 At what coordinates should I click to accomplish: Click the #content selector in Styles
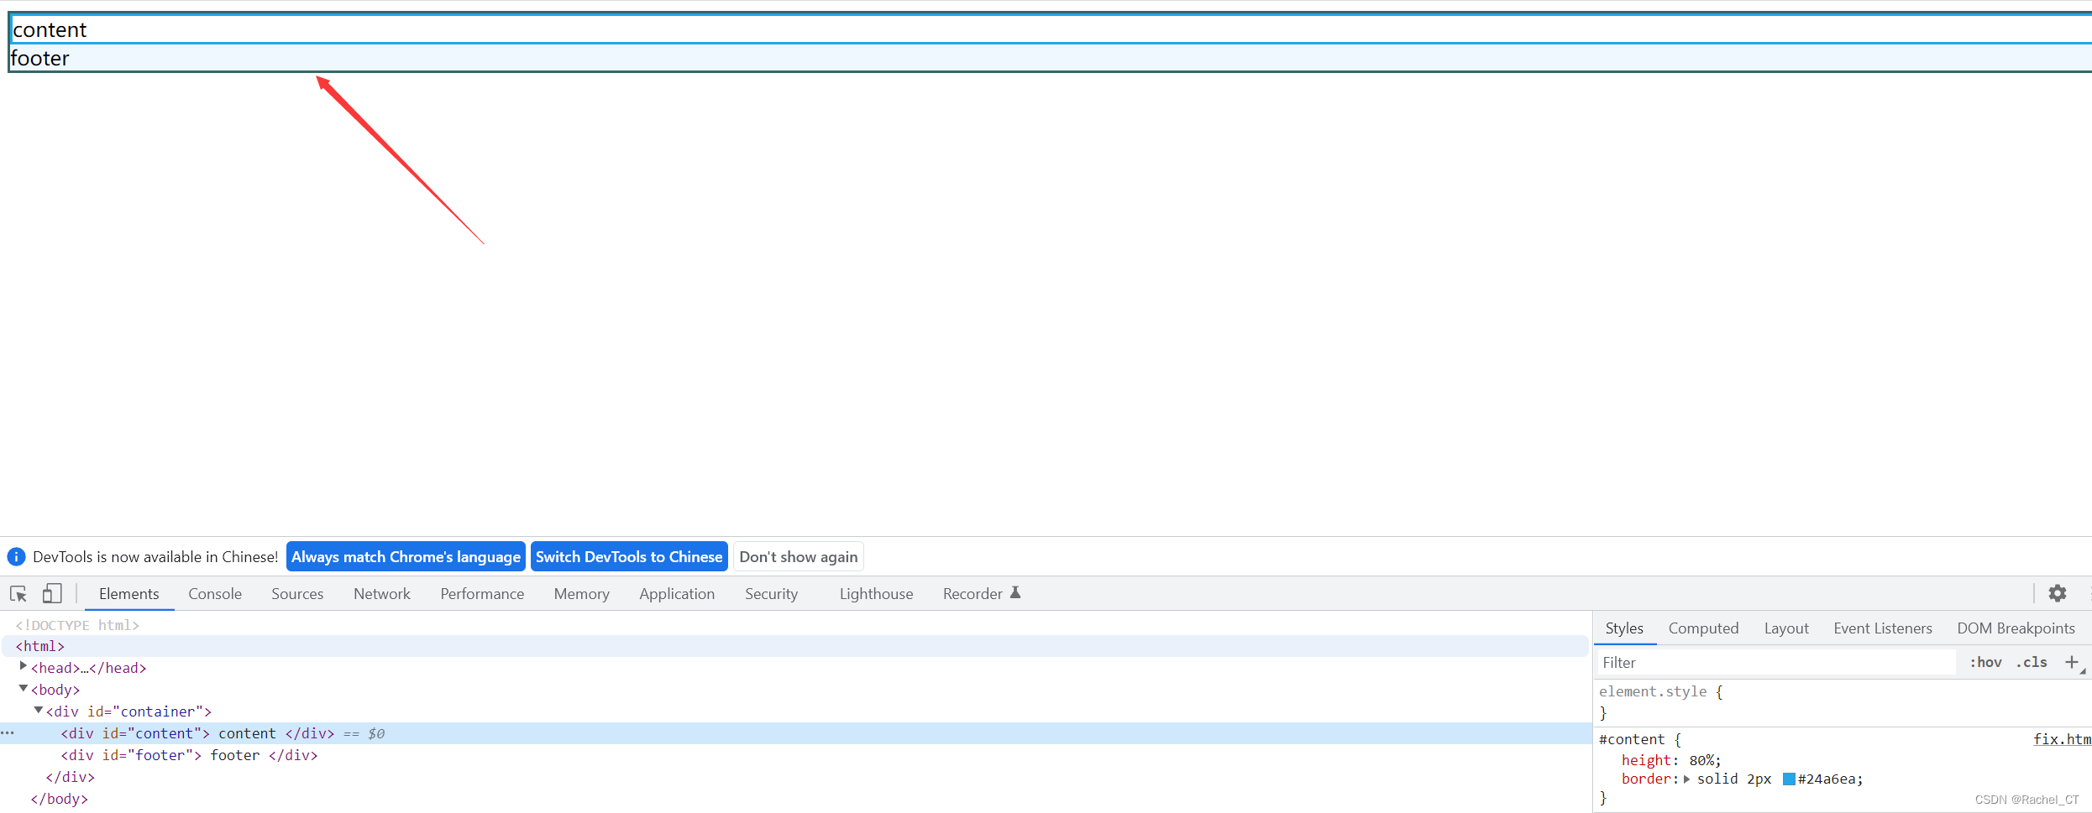coord(1631,739)
